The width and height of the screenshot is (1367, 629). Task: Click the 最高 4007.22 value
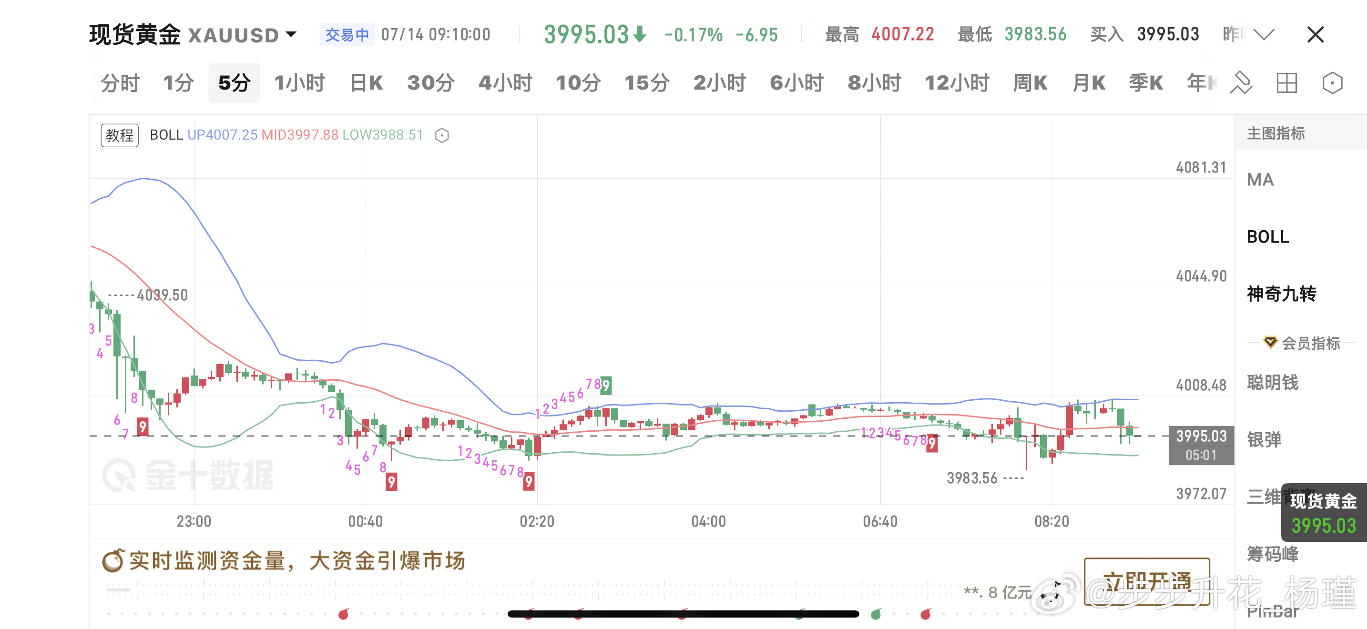click(x=902, y=34)
